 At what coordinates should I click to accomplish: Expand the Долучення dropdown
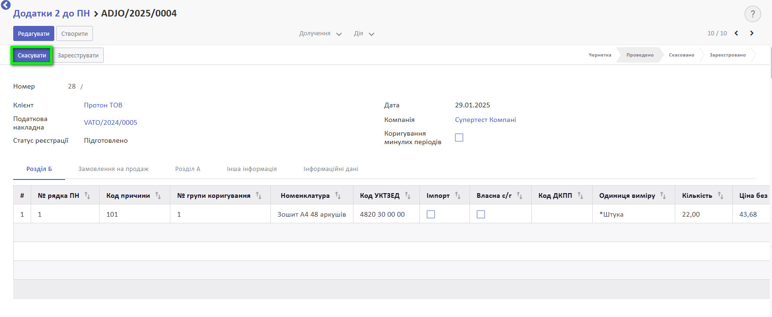pos(320,33)
